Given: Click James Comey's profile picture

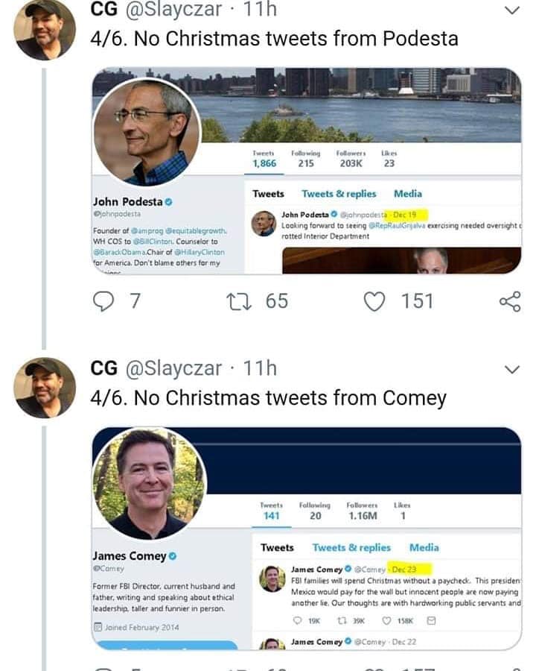Looking at the screenshot, I should [148, 485].
